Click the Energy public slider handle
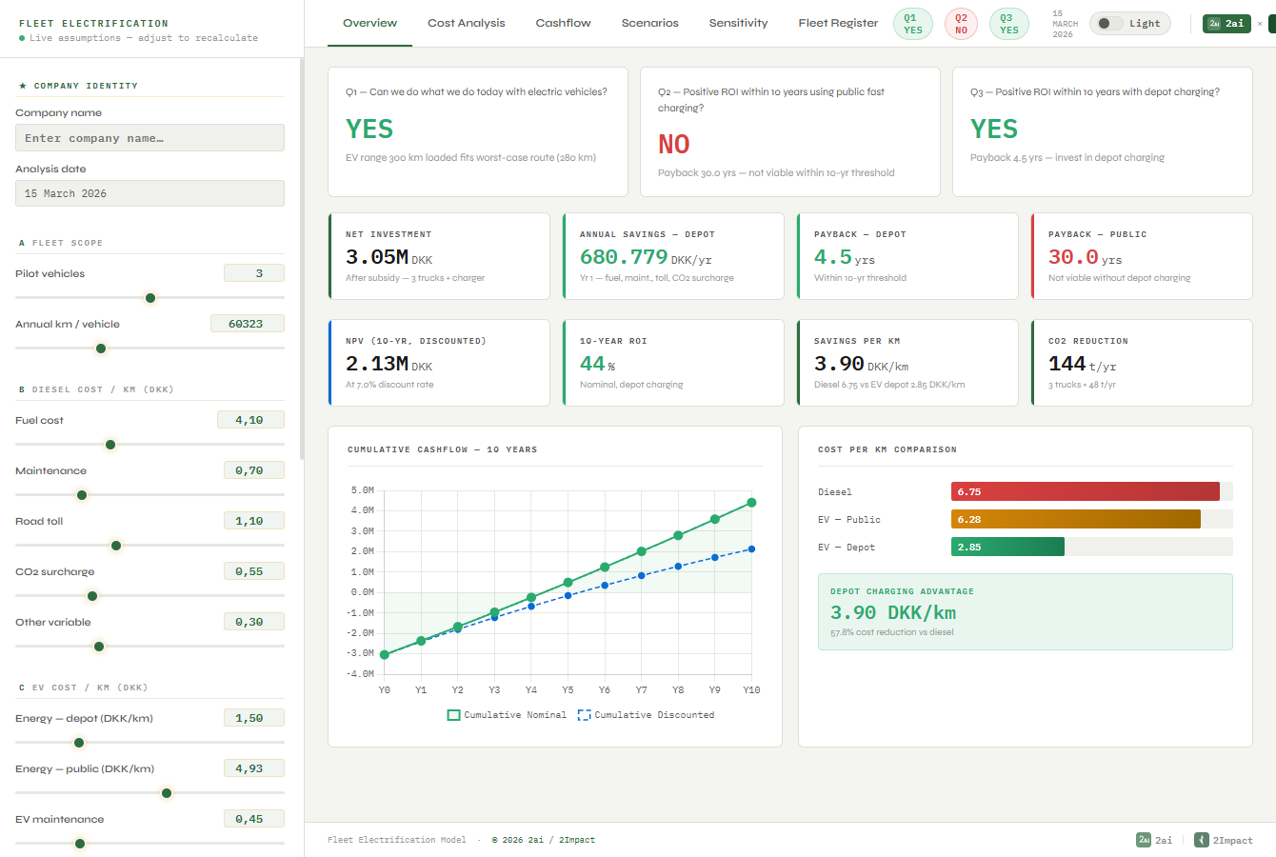The width and height of the screenshot is (1276, 857). tap(167, 793)
